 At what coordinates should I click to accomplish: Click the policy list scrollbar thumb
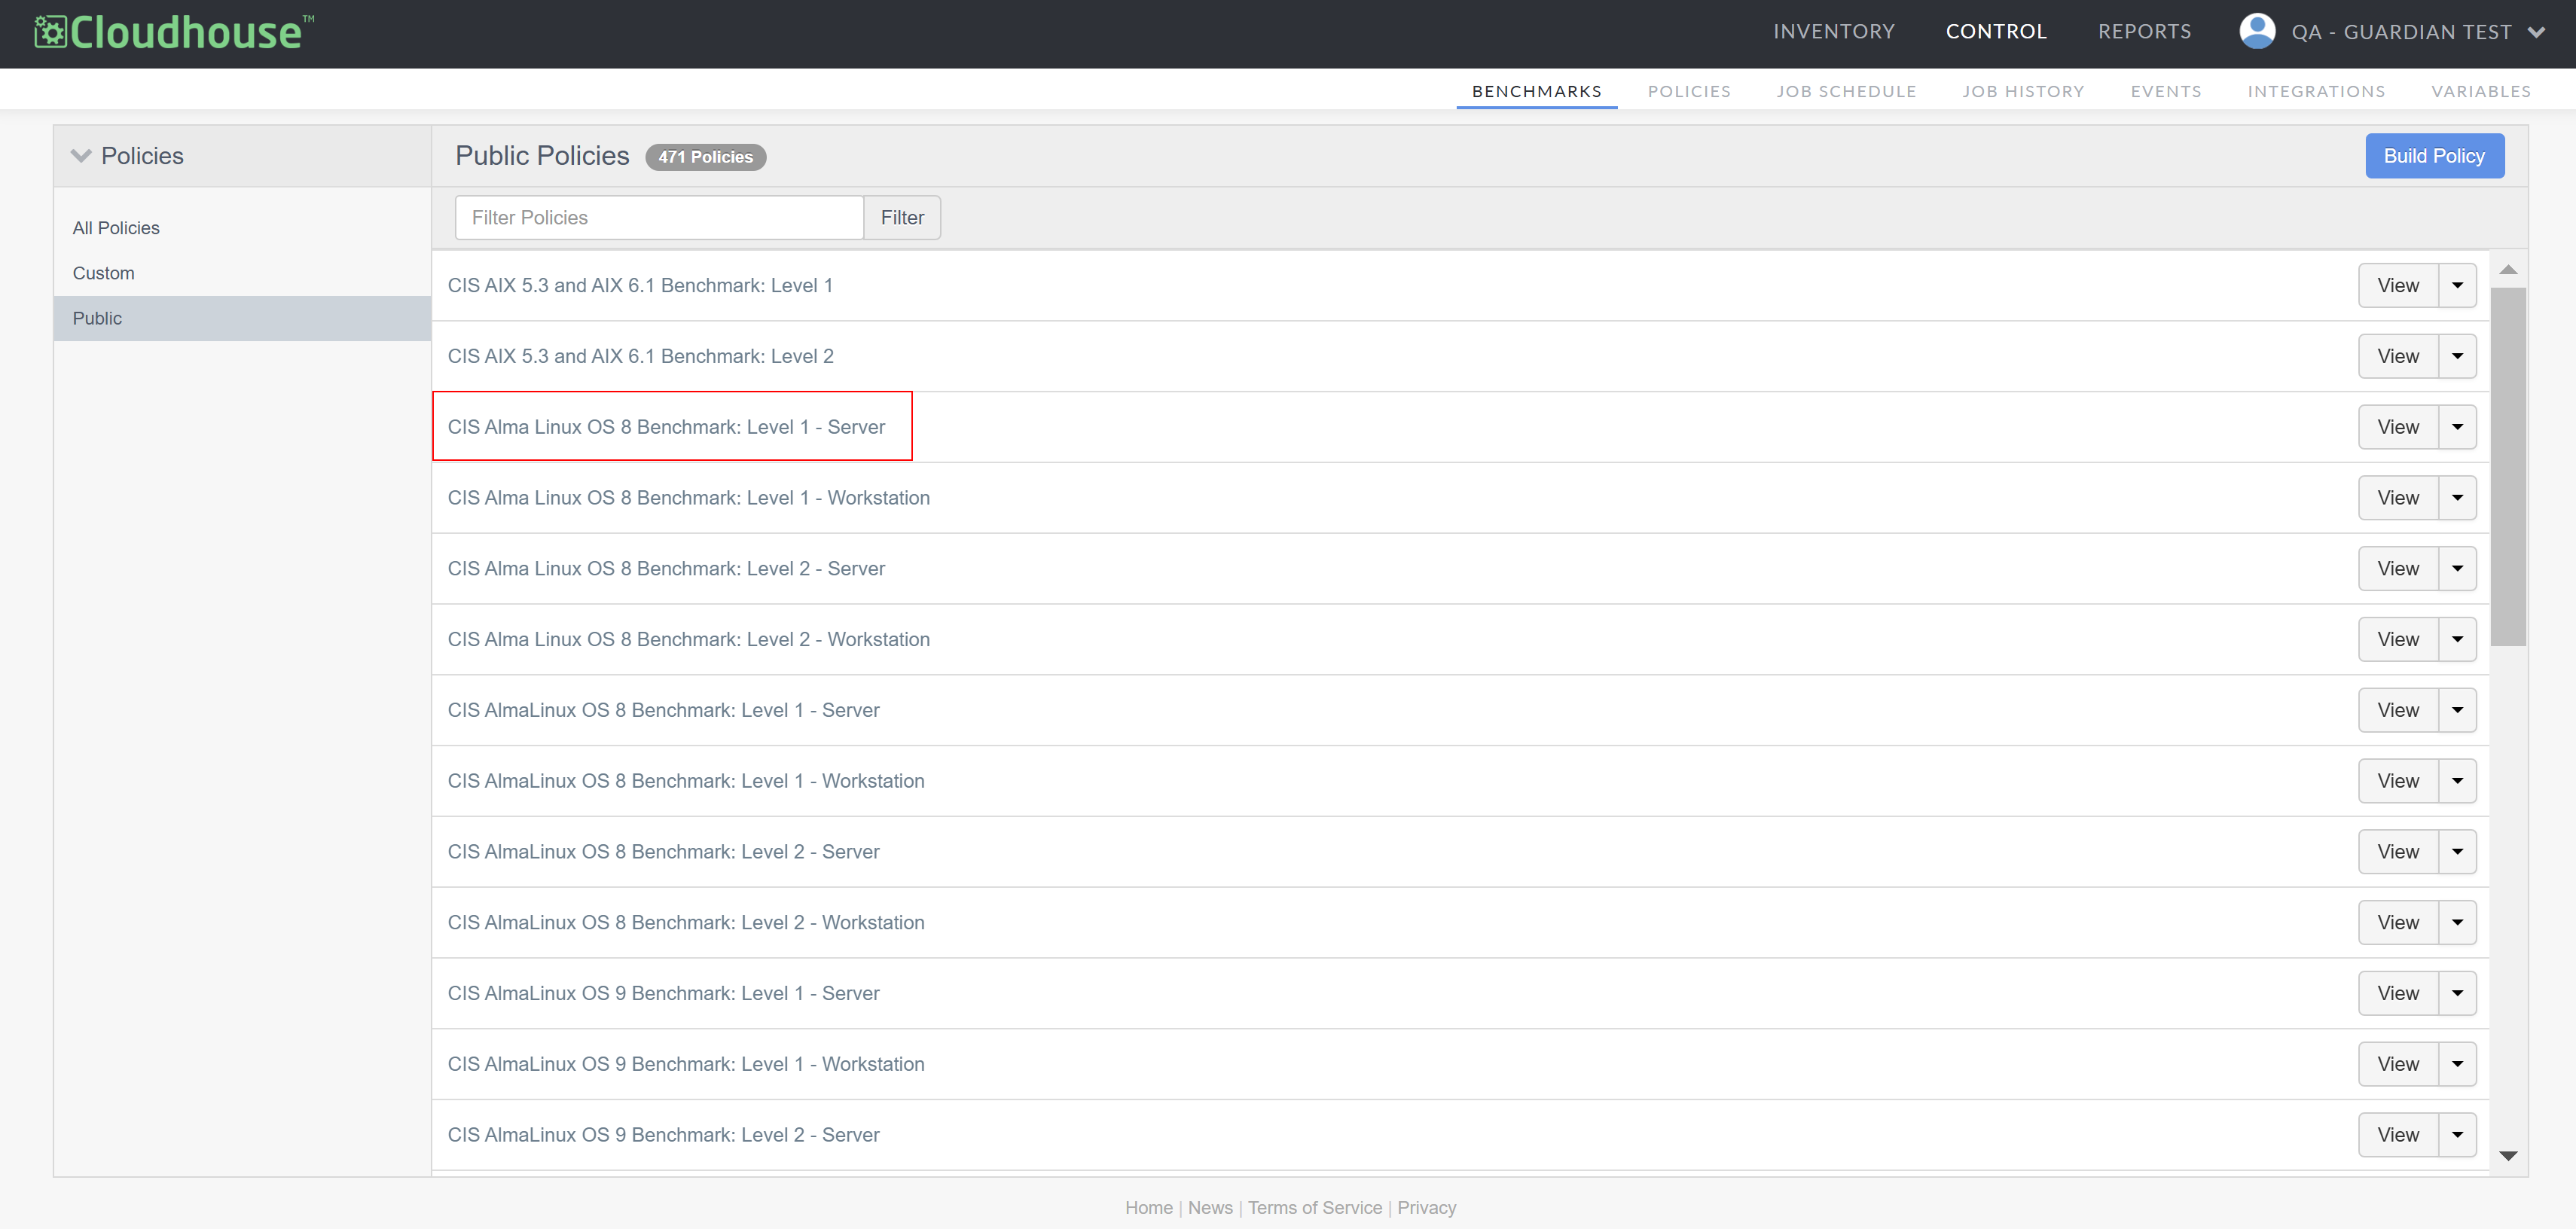tap(2508, 467)
